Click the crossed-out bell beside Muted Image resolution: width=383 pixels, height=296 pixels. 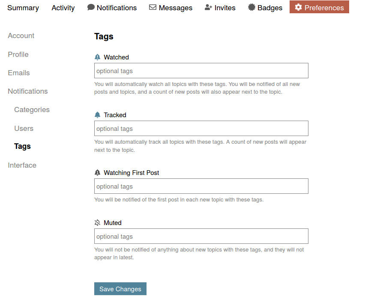tap(97, 222)
